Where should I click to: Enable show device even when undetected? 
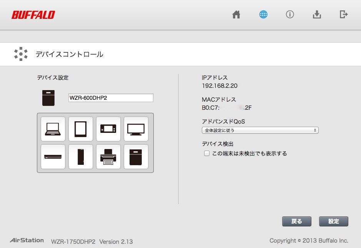point(207,153)
